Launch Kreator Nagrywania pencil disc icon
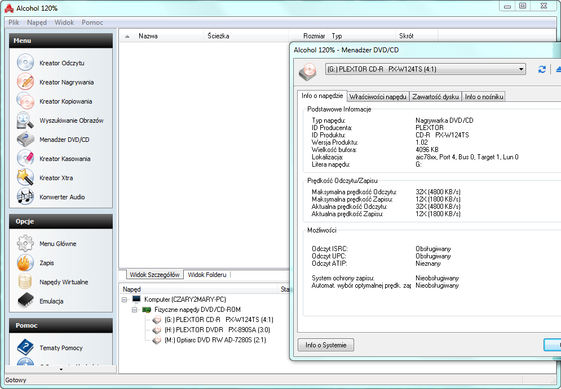 (x=25, y=82)
